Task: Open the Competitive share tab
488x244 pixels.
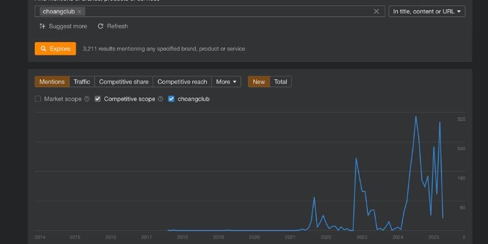Action: (x=124, y=82)
